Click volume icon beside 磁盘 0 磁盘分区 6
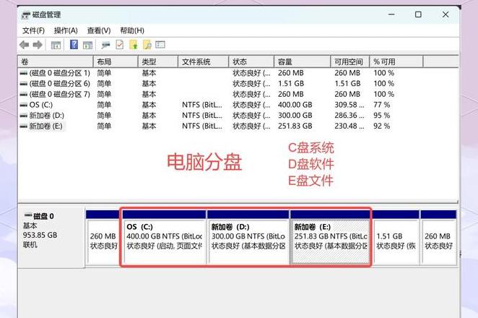 [x=24, y=84]
